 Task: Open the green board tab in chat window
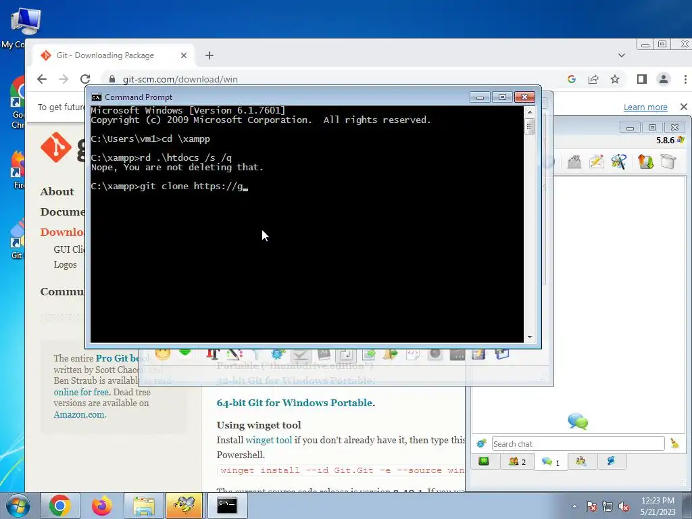pyautogui.click(x=484, y=462)
